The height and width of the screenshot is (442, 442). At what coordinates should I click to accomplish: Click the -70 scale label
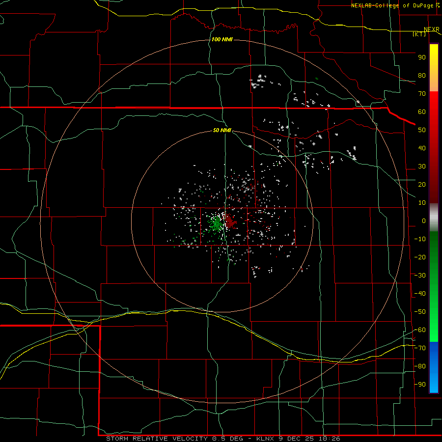[x=420, y=348]
